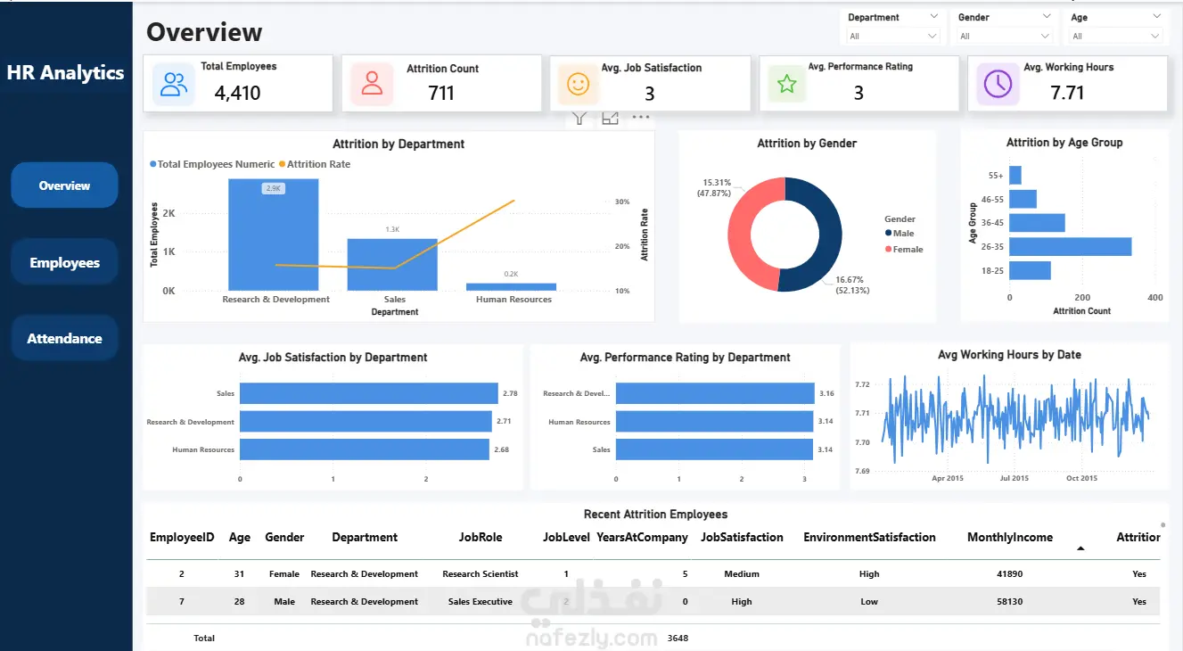Select the Research & Development bar

[x=274, y=235]
